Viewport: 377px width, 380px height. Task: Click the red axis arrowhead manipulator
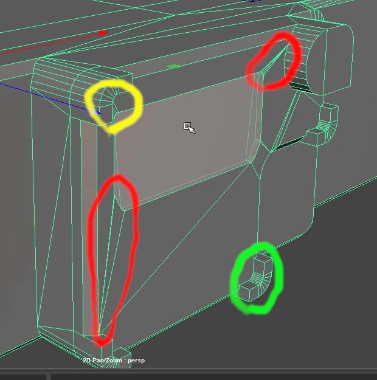coord(103,33)
